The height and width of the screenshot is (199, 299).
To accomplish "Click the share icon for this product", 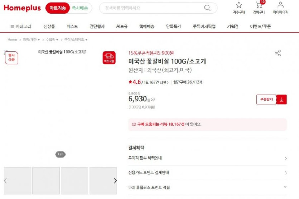I will tap(278, 53).
